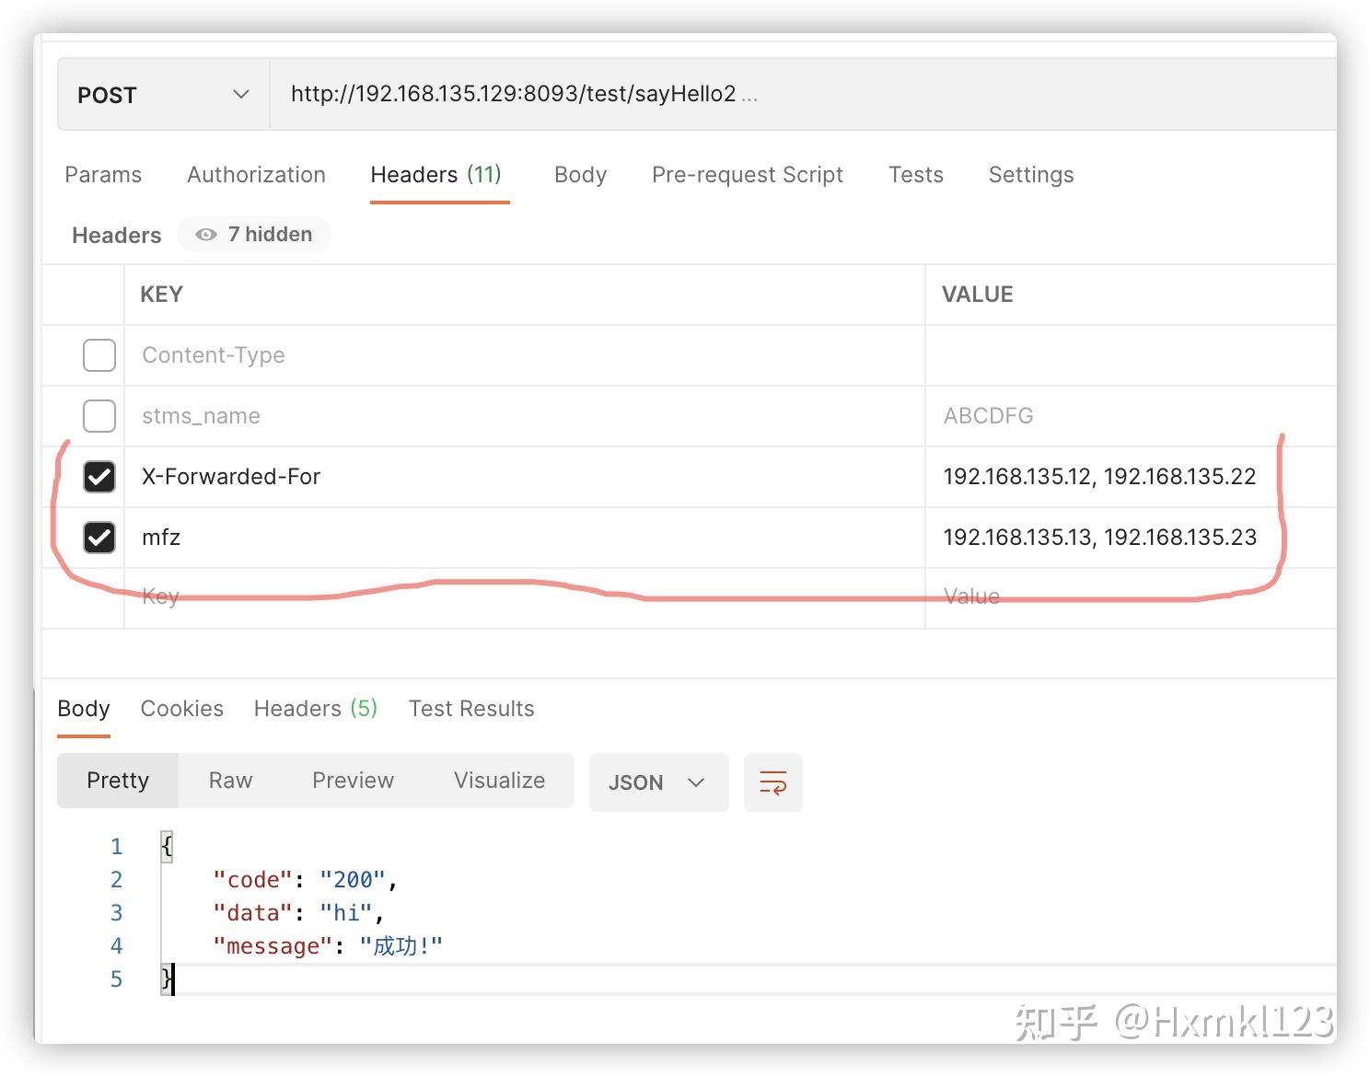Enable the stms_name header checkbox
Viewport: 1370px width, 1077px height.
click(x=99, y=416)
